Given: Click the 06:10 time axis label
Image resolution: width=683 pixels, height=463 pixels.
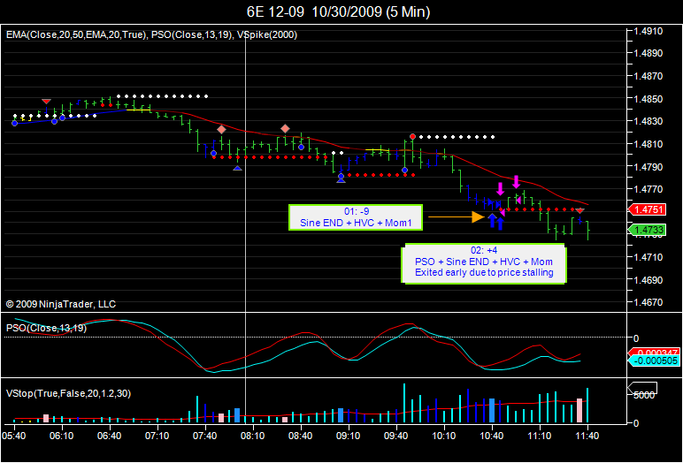Looking at the screenshot, I should pyautogui.click(x=61, y=435).
